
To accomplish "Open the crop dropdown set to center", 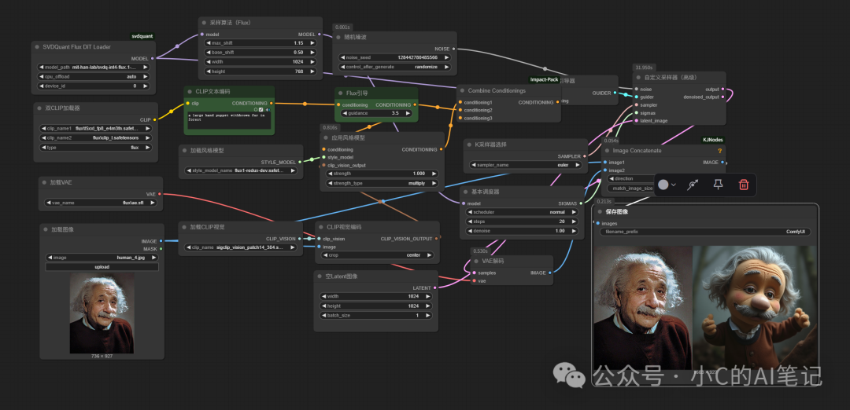I will point(377,255).
